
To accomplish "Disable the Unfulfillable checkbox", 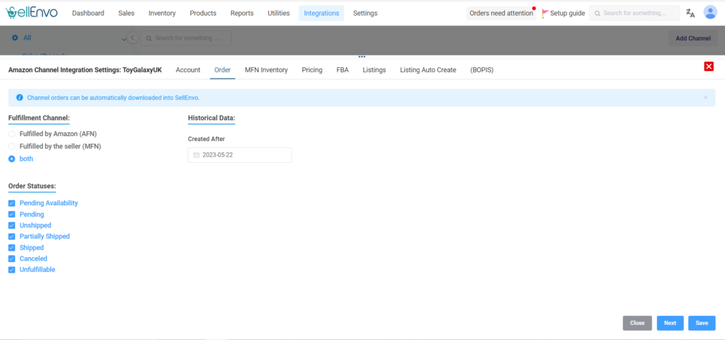I will click(x=11, y=270).
